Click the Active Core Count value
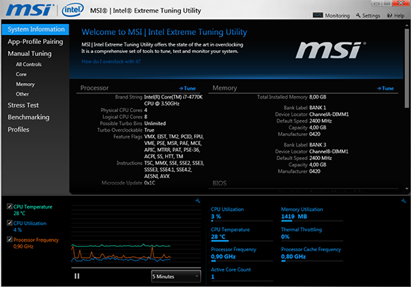Viewport: 411px width, 287px height. coord(212,277)
